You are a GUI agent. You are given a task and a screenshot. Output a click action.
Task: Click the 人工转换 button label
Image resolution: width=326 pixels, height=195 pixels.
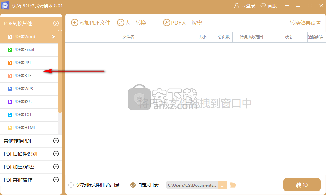coord(136,23)
